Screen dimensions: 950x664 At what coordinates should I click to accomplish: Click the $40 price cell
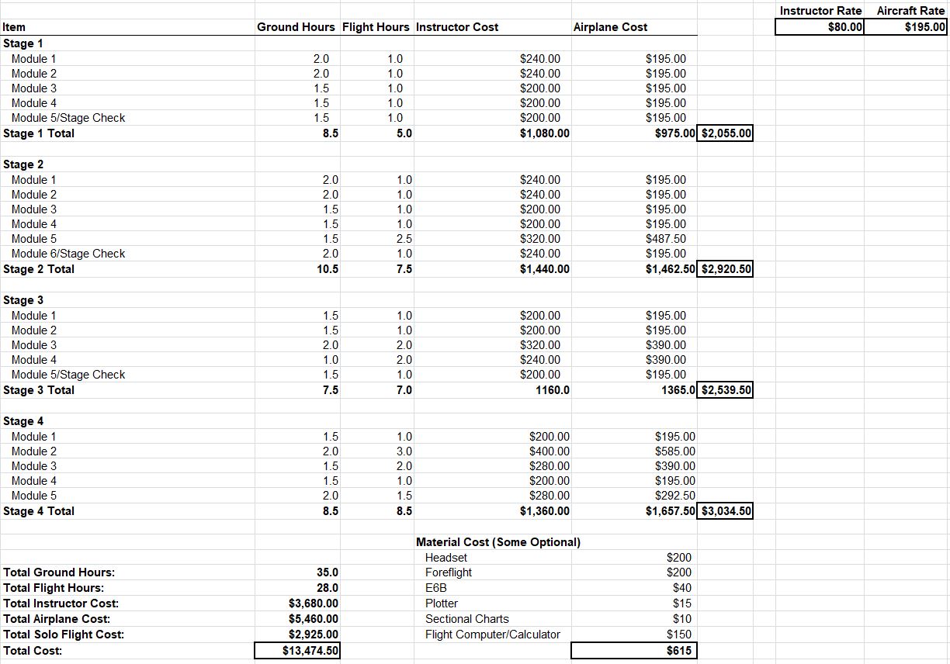click(682, 588)
